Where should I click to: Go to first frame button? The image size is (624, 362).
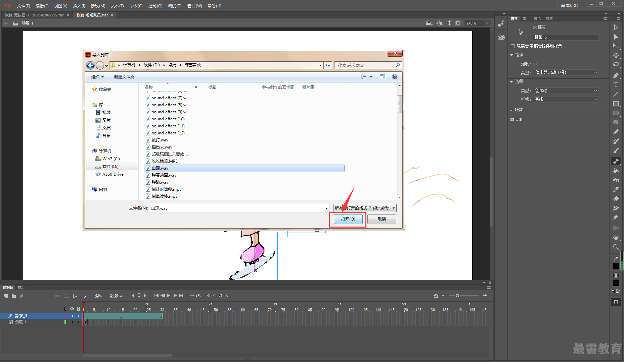pyautogui.click(x=157, y=296)
